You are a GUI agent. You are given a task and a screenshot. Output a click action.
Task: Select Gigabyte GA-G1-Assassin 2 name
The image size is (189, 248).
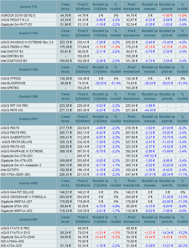coord(21,165)
